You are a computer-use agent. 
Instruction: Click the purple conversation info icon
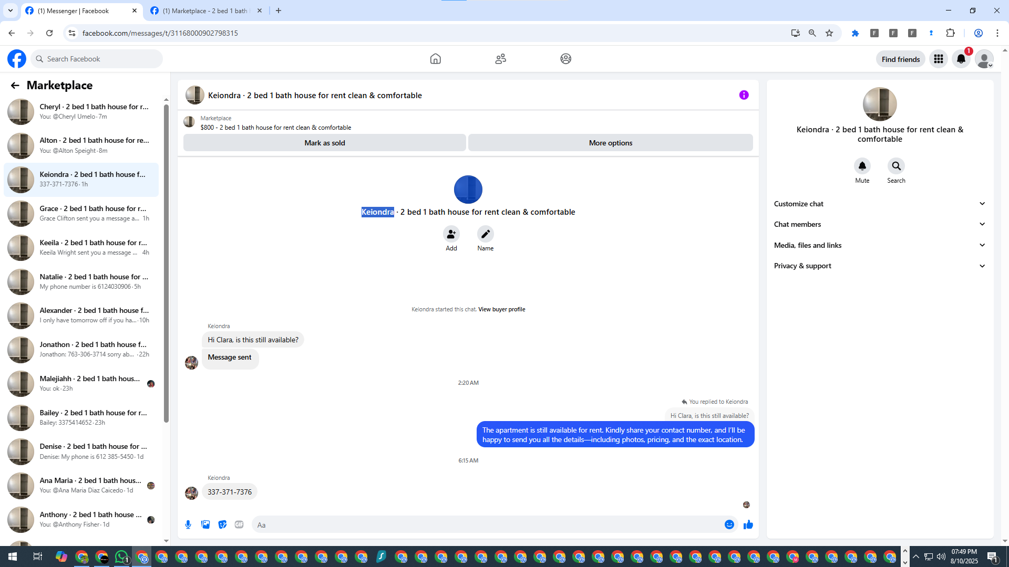744,95
